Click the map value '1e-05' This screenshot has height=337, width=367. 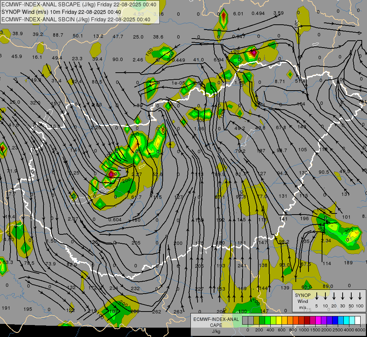tap(178, 83)
